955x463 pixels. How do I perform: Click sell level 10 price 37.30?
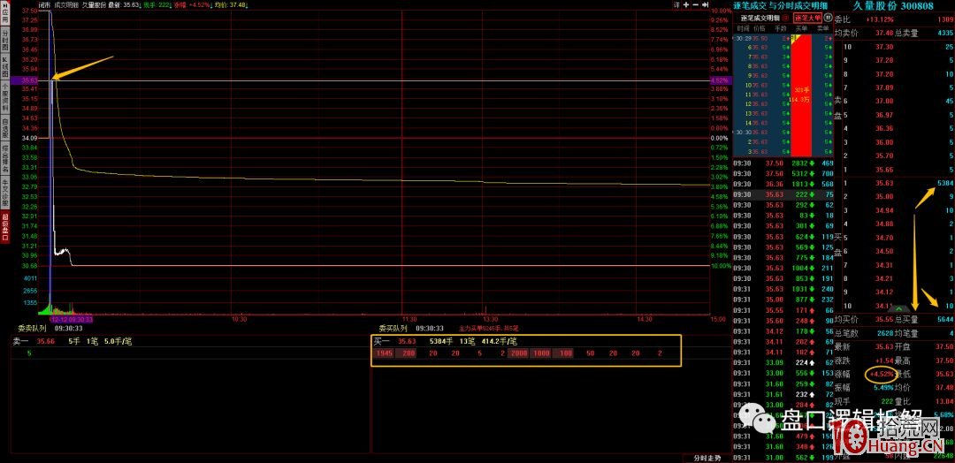click(884, 47)
